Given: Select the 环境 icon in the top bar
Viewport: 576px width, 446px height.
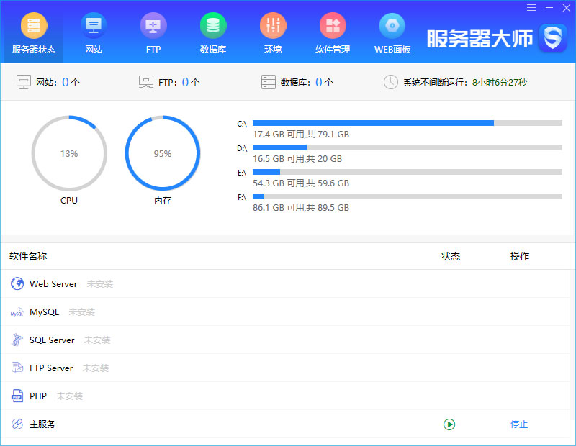Looking at the screenshot, I should 273,26.
